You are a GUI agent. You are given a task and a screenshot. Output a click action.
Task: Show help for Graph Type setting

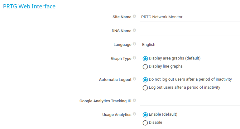[x=134, y=58]
